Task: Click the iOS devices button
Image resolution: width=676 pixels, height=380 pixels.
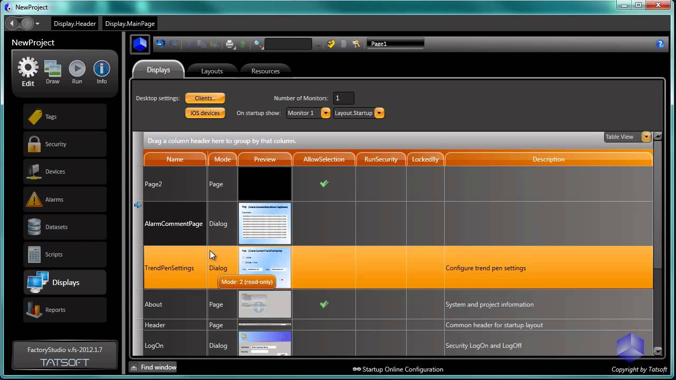Action: [205, 113]
